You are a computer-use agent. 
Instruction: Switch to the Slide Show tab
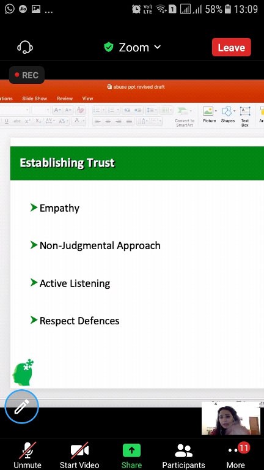click(34, 99)
